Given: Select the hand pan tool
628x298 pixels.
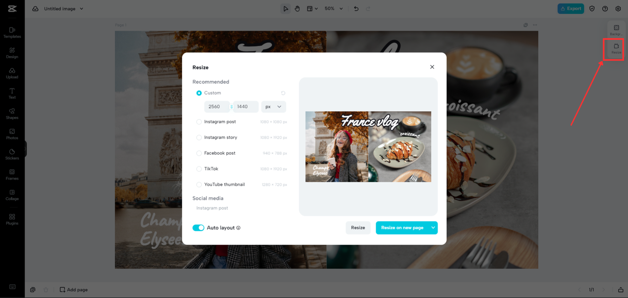Looking at the screenshot, I should coord(297,9).
